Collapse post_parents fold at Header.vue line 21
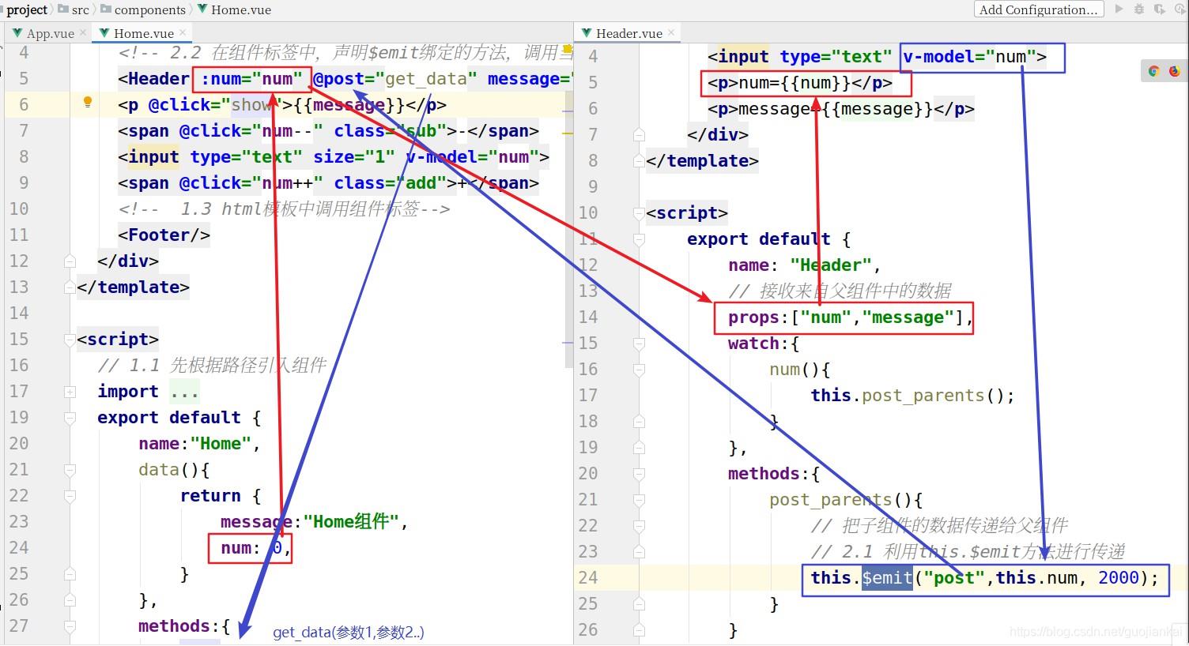The image size is (1189, 646). [639, 500]
